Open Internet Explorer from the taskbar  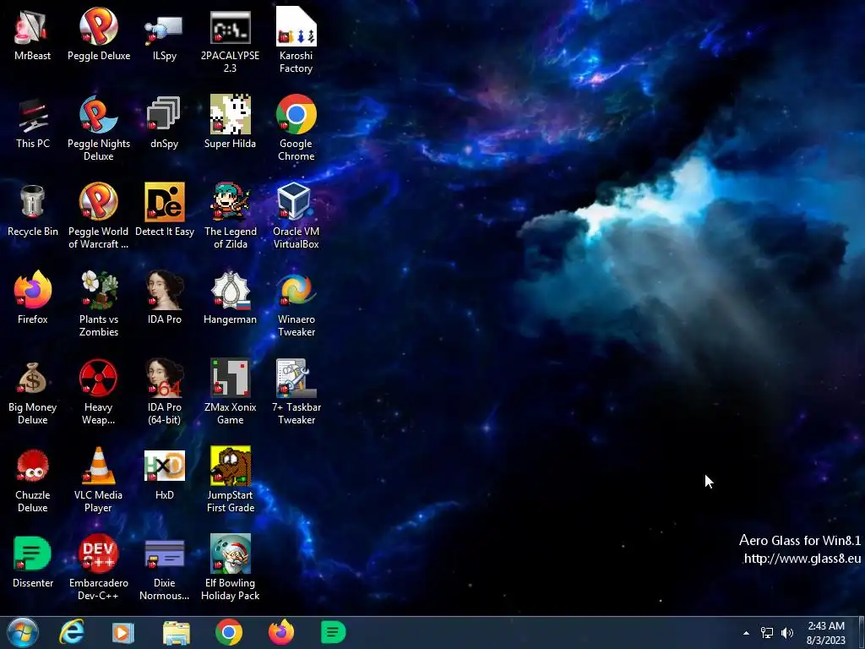click(x=72, y=632)
